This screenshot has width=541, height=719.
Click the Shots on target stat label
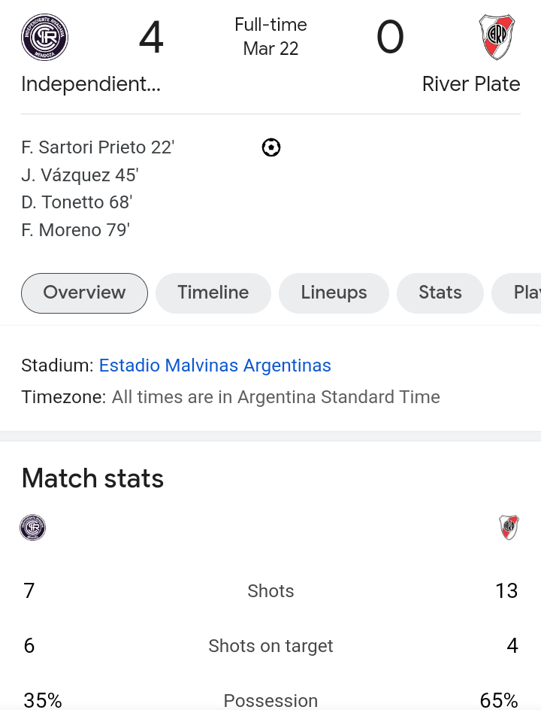click(x=270, y=645)
